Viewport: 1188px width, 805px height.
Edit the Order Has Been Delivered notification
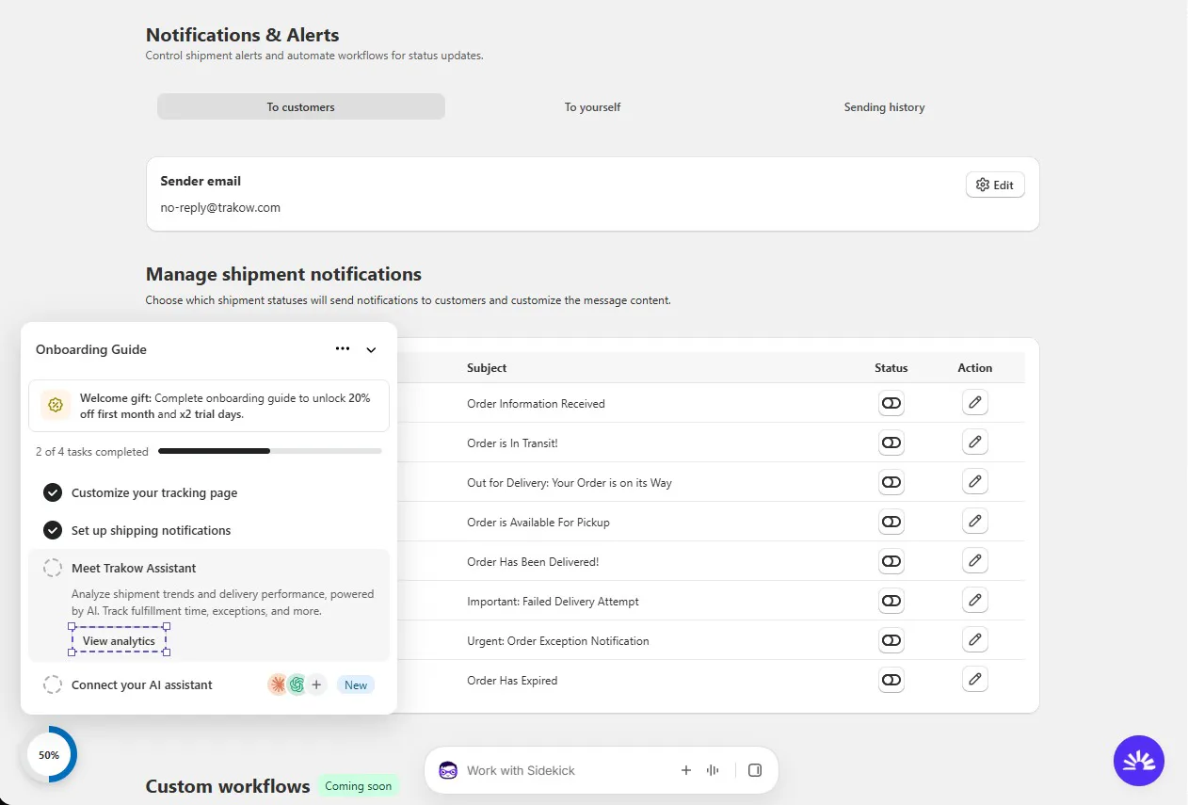975,561
